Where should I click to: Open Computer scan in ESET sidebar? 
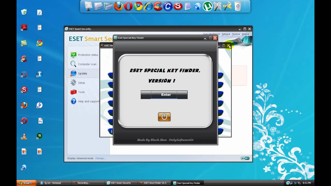point(83,64)
